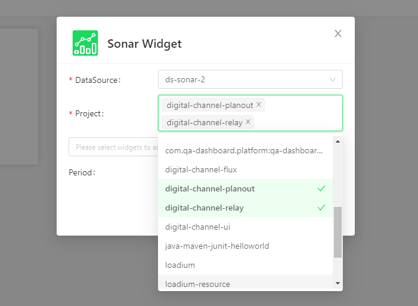This screenshot has width=418, height=306.
Task: Select digital-channel-flux option
Action: 245,169
